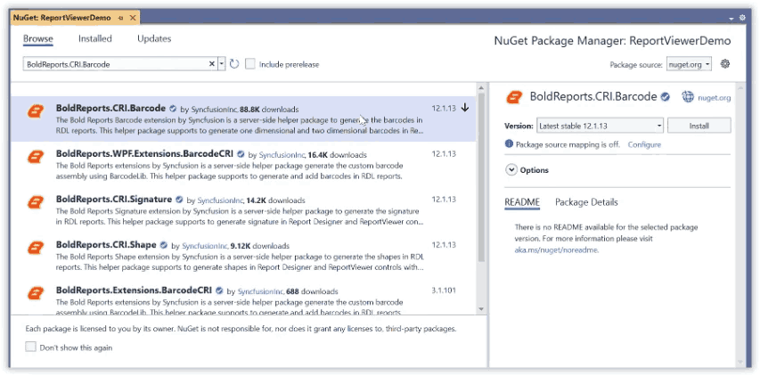Image resolution: width=760 pixels, height=376 pixels.
Task: Open the nuget.org link
Action: (x=714, y=97)
